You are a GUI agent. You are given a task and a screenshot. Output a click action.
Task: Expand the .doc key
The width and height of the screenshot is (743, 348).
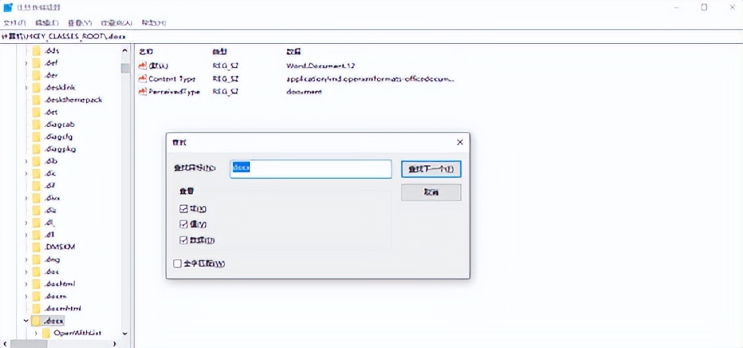click(x=27, y=272)
